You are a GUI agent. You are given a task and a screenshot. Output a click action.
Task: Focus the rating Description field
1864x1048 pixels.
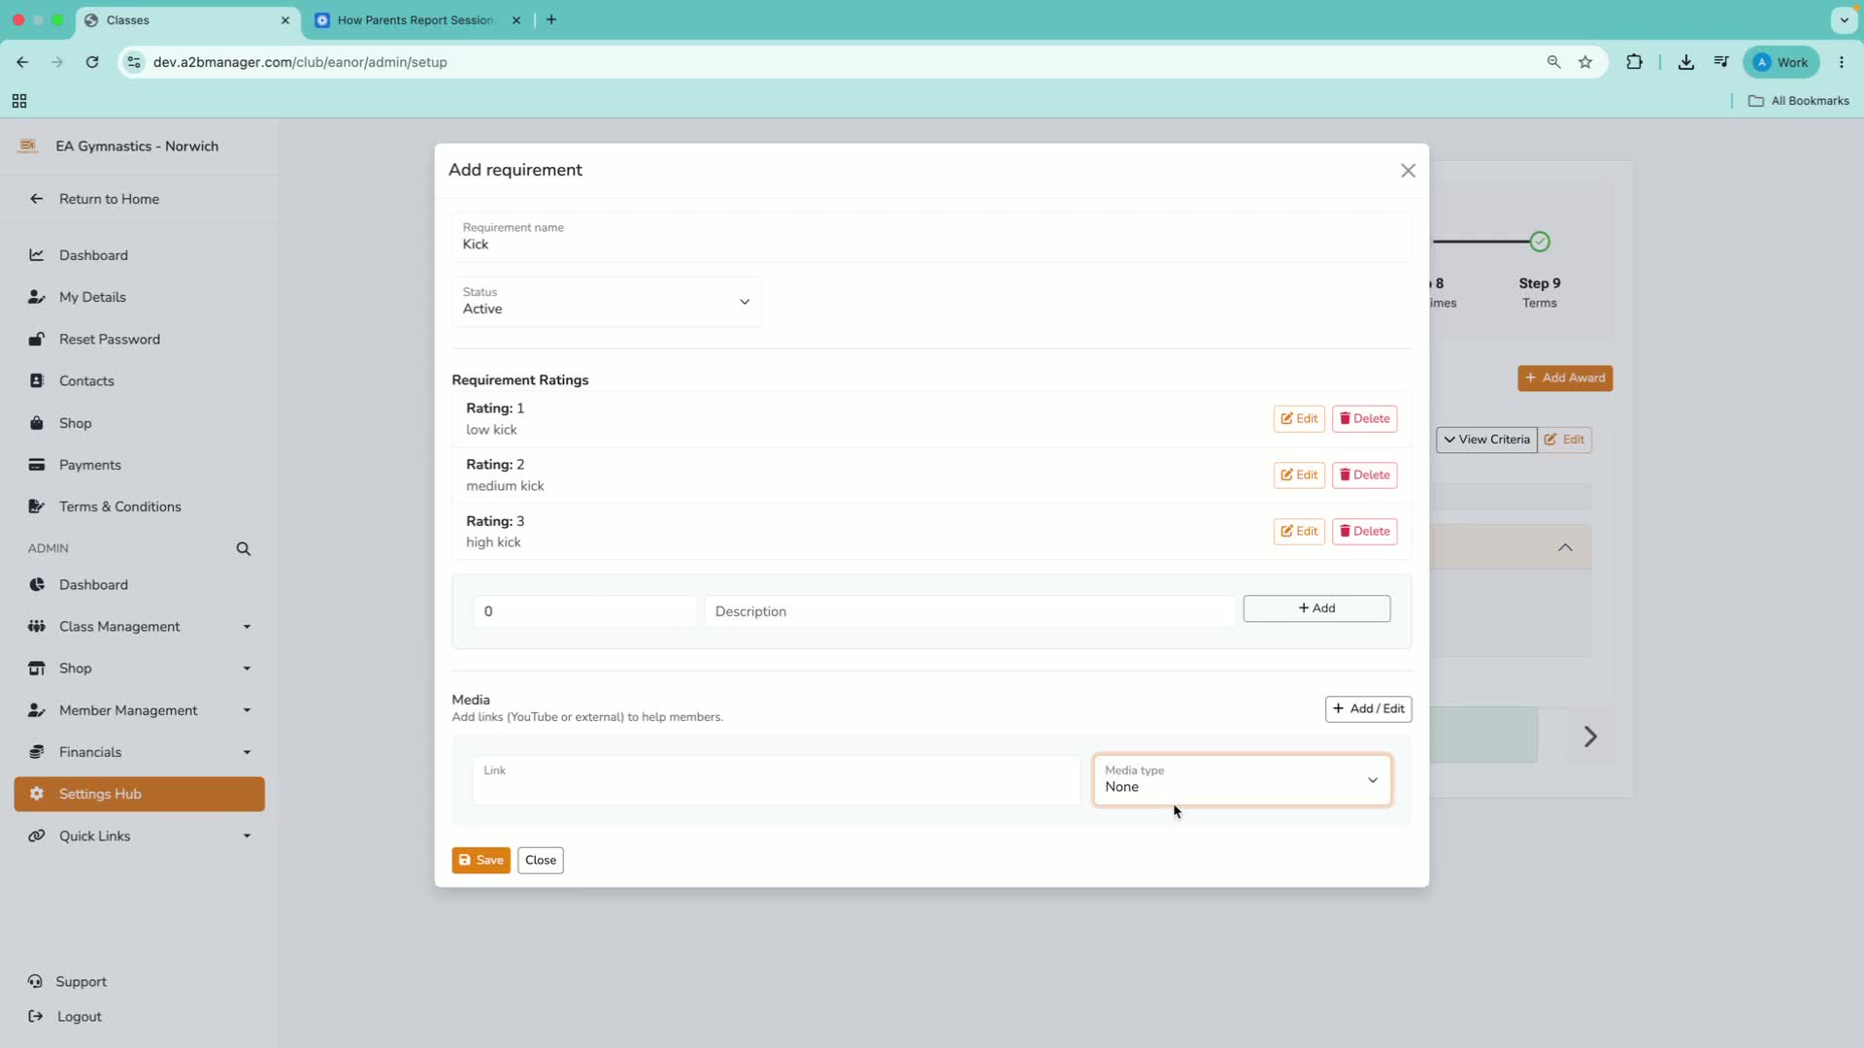(x=969, y=611)
